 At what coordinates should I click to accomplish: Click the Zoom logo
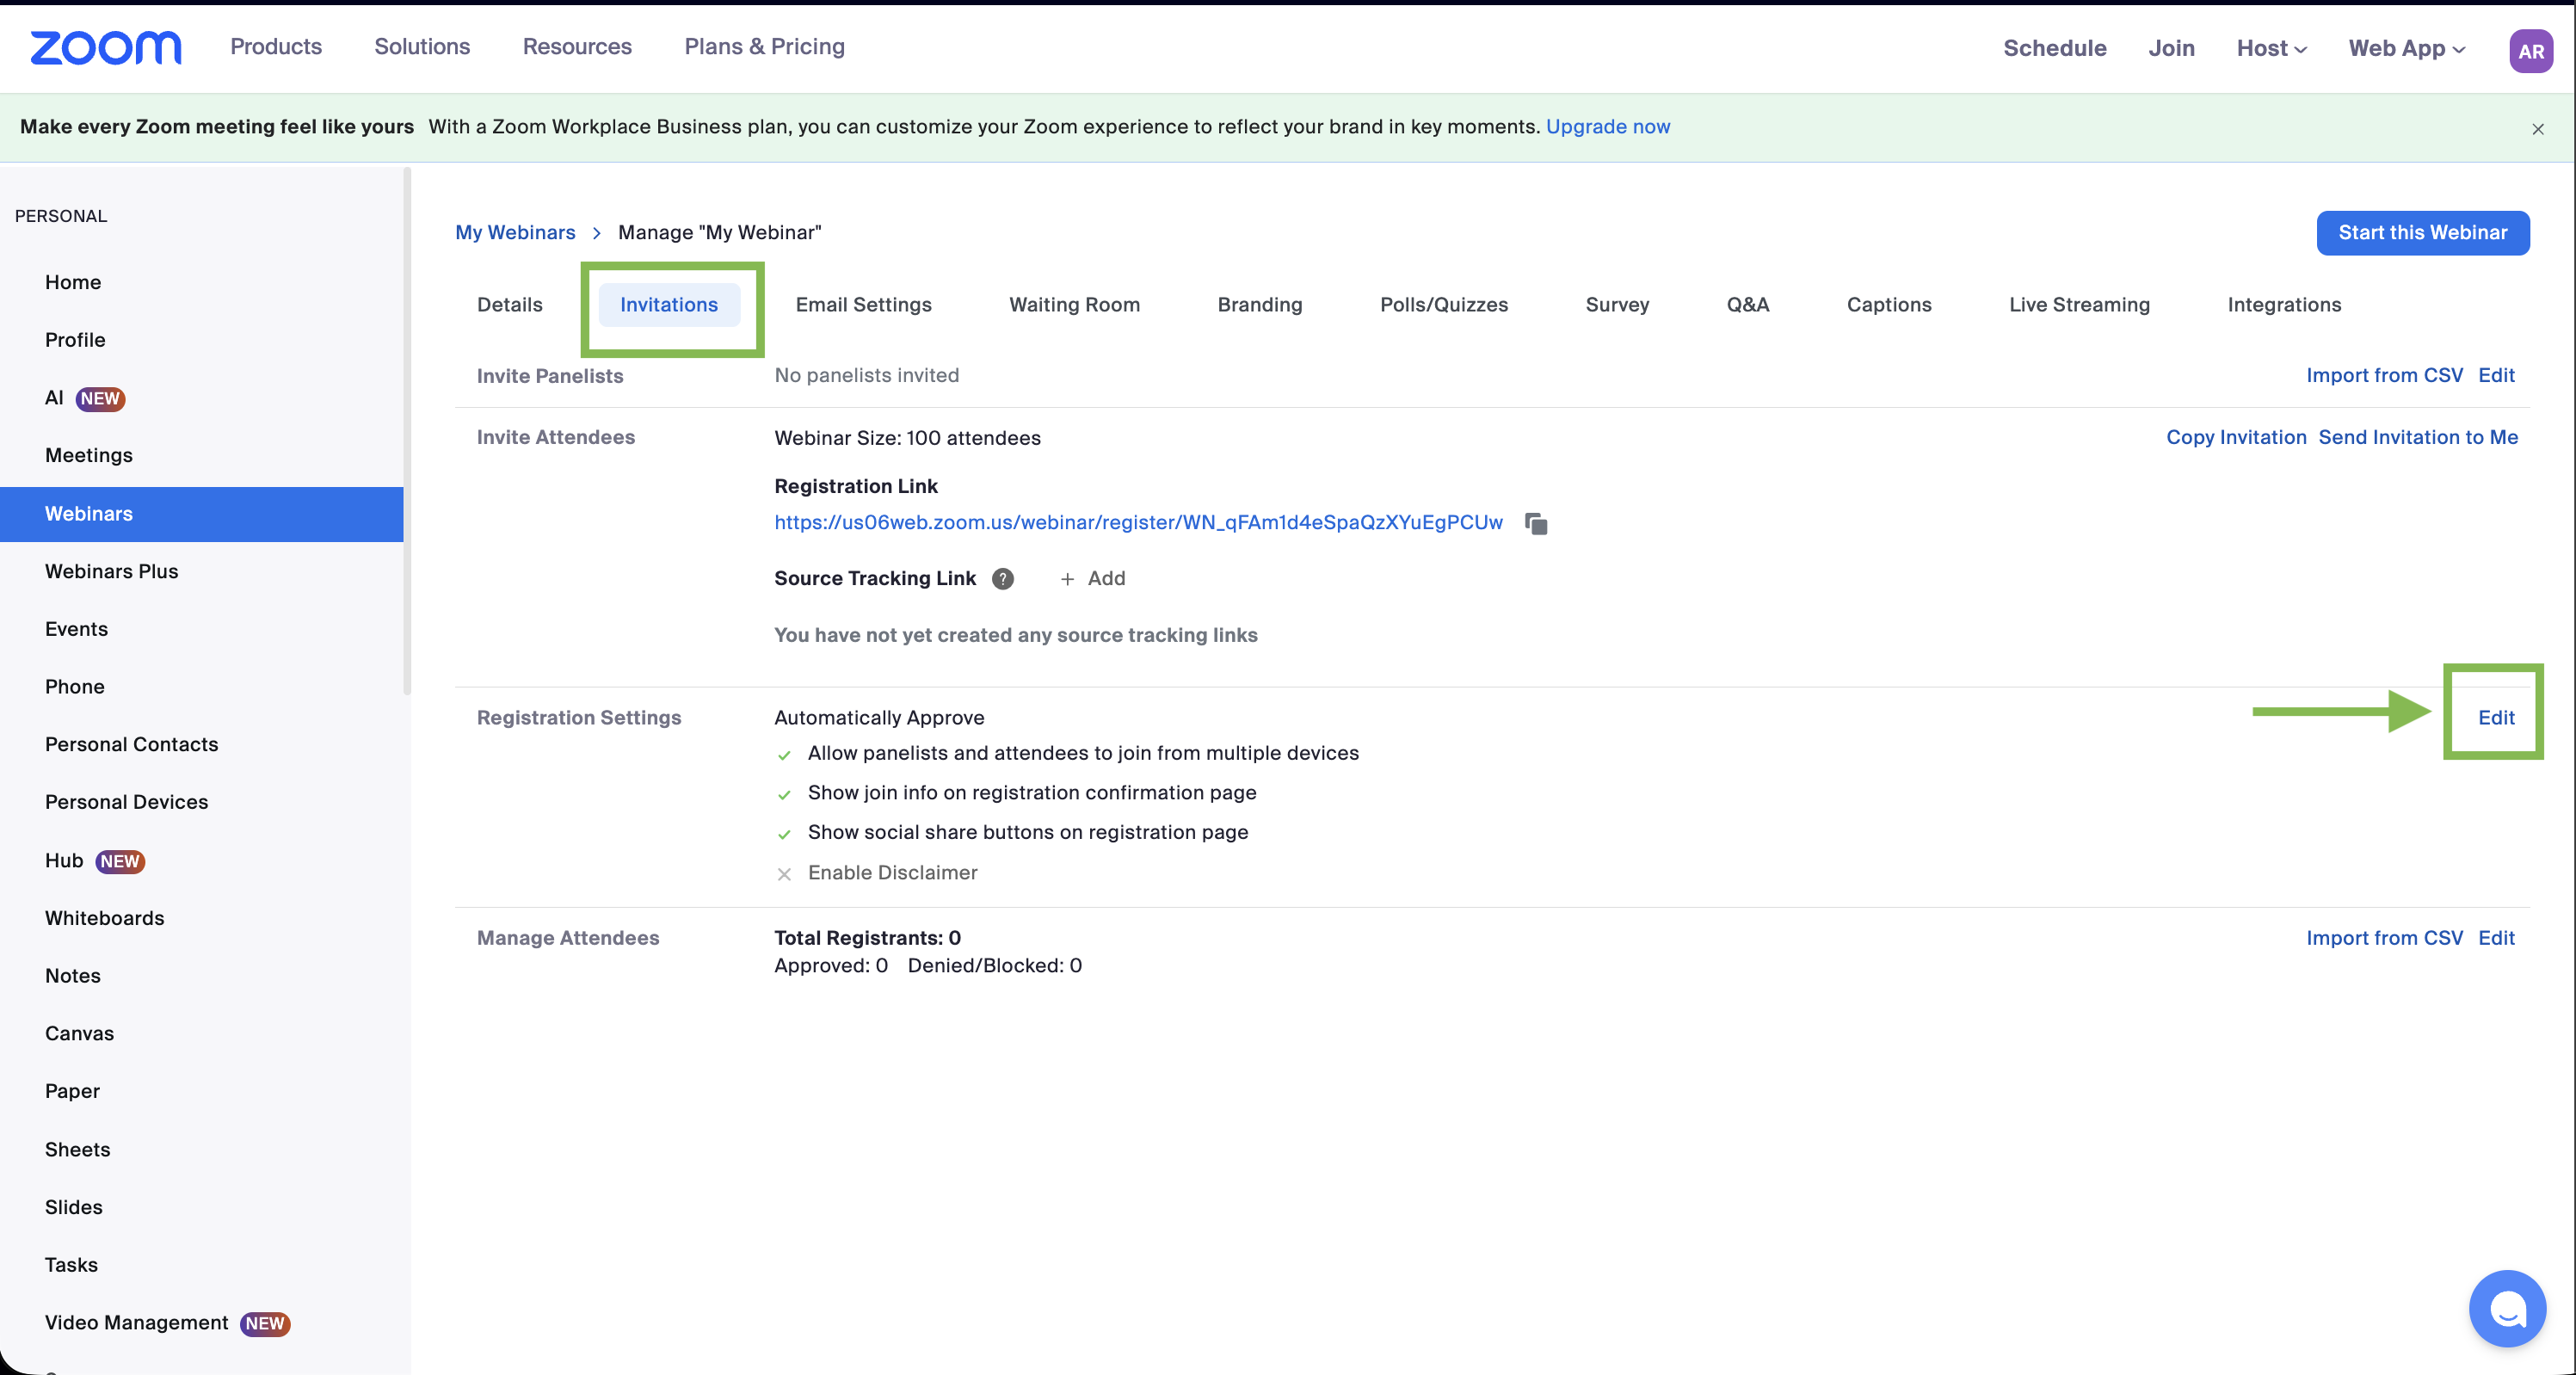pos(106,47)
